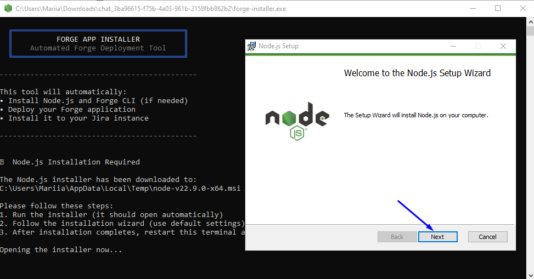Viewport: 534px width, 279px height.
Task: Click the forge-installer.exe console title bar icon
Action: pyautogui.click(x=8, y=8)
